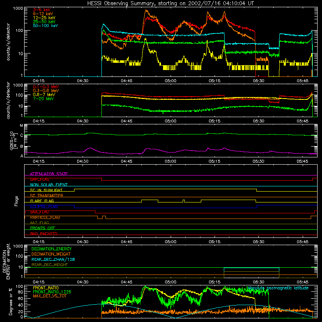Click the SC_IN_SUNLIGHT flag label
The width and height of the screenshot is (322, 322).
click(x=46, y=190)
